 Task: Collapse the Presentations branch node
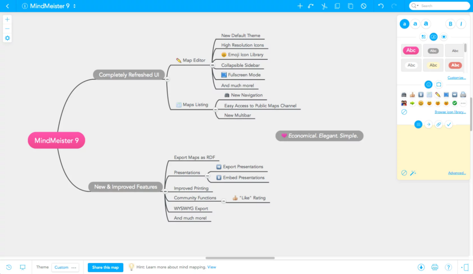(207, 175)
